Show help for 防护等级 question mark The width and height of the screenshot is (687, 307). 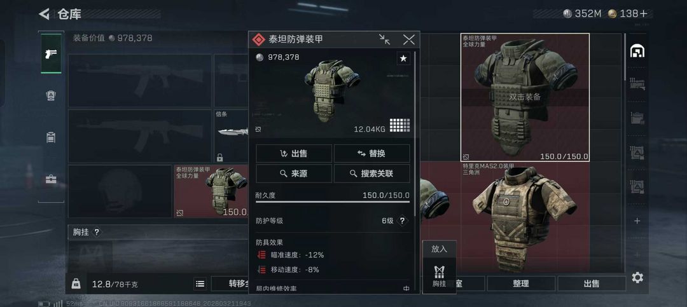[402, 221]
